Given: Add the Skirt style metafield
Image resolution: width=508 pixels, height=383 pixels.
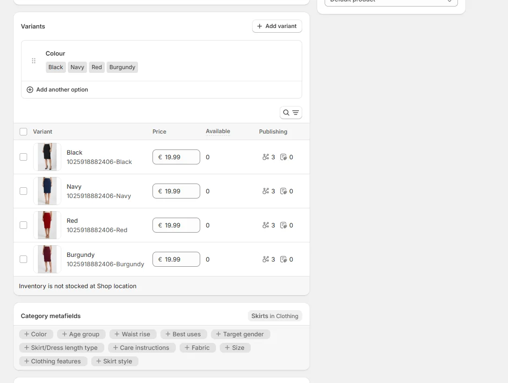Looking at the screenshot, I should tap(115, 362).
